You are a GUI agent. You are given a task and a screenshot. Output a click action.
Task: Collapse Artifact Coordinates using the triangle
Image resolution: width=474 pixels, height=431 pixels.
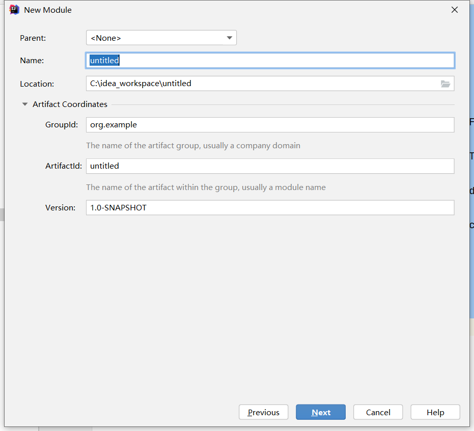tap(24, 104)
